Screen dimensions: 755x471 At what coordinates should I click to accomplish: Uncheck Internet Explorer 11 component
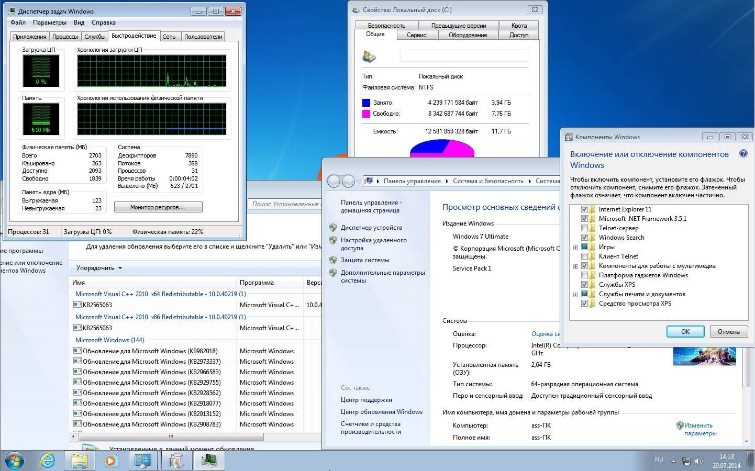pyautogui.click(x=584, y=209)
